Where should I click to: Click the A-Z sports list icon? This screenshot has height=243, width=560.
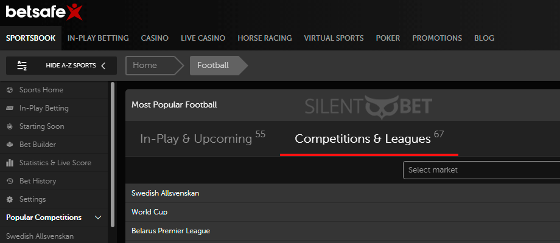(x=22, y=66)
